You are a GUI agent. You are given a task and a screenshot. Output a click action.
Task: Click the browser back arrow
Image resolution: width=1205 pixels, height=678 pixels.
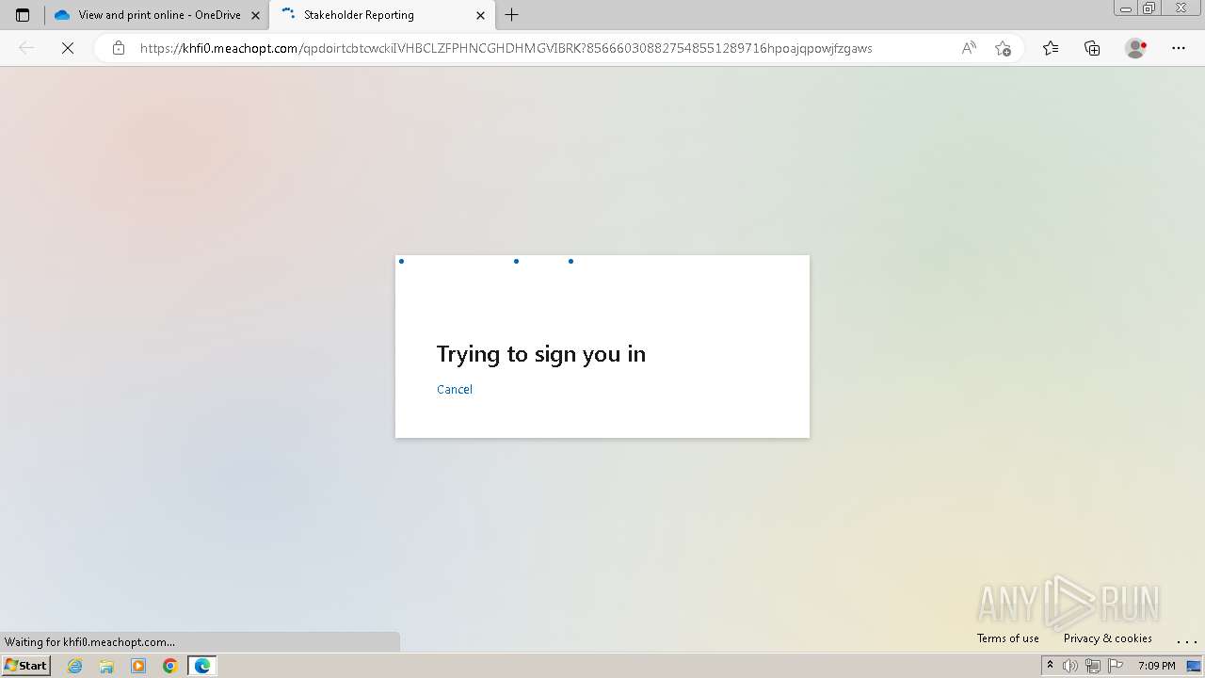click(x=26, y=48)
